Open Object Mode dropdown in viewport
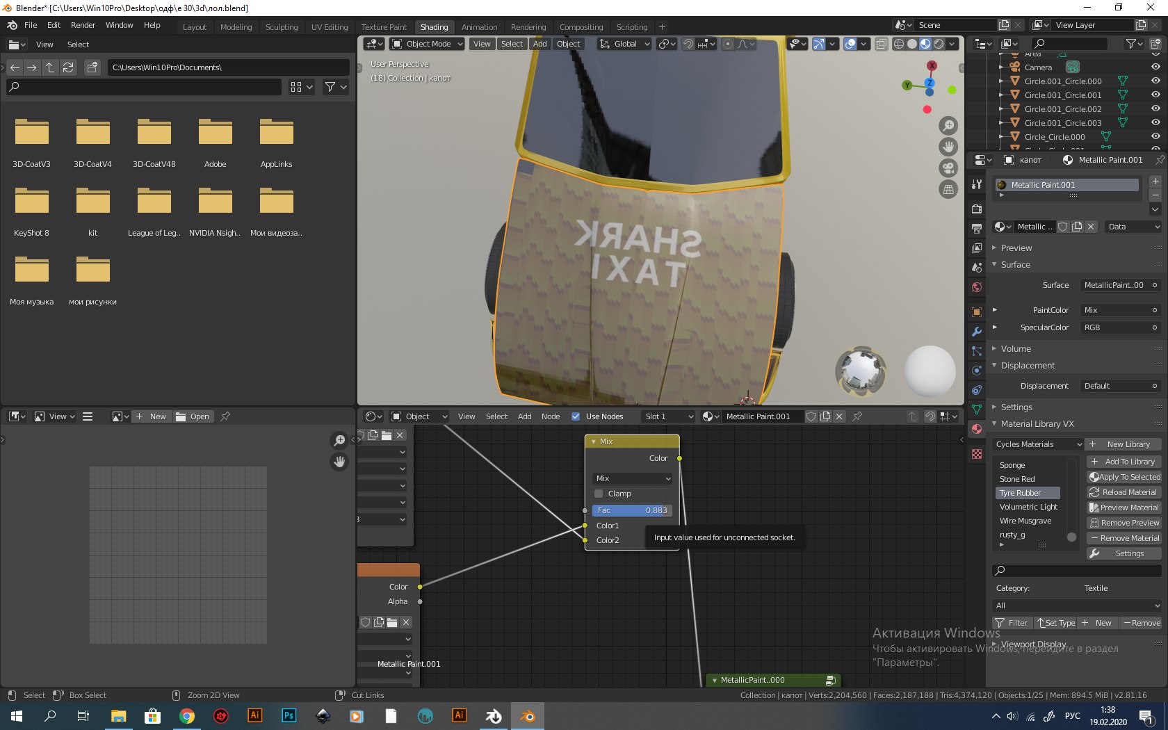Screen dimensions: 1168x730 427,44
